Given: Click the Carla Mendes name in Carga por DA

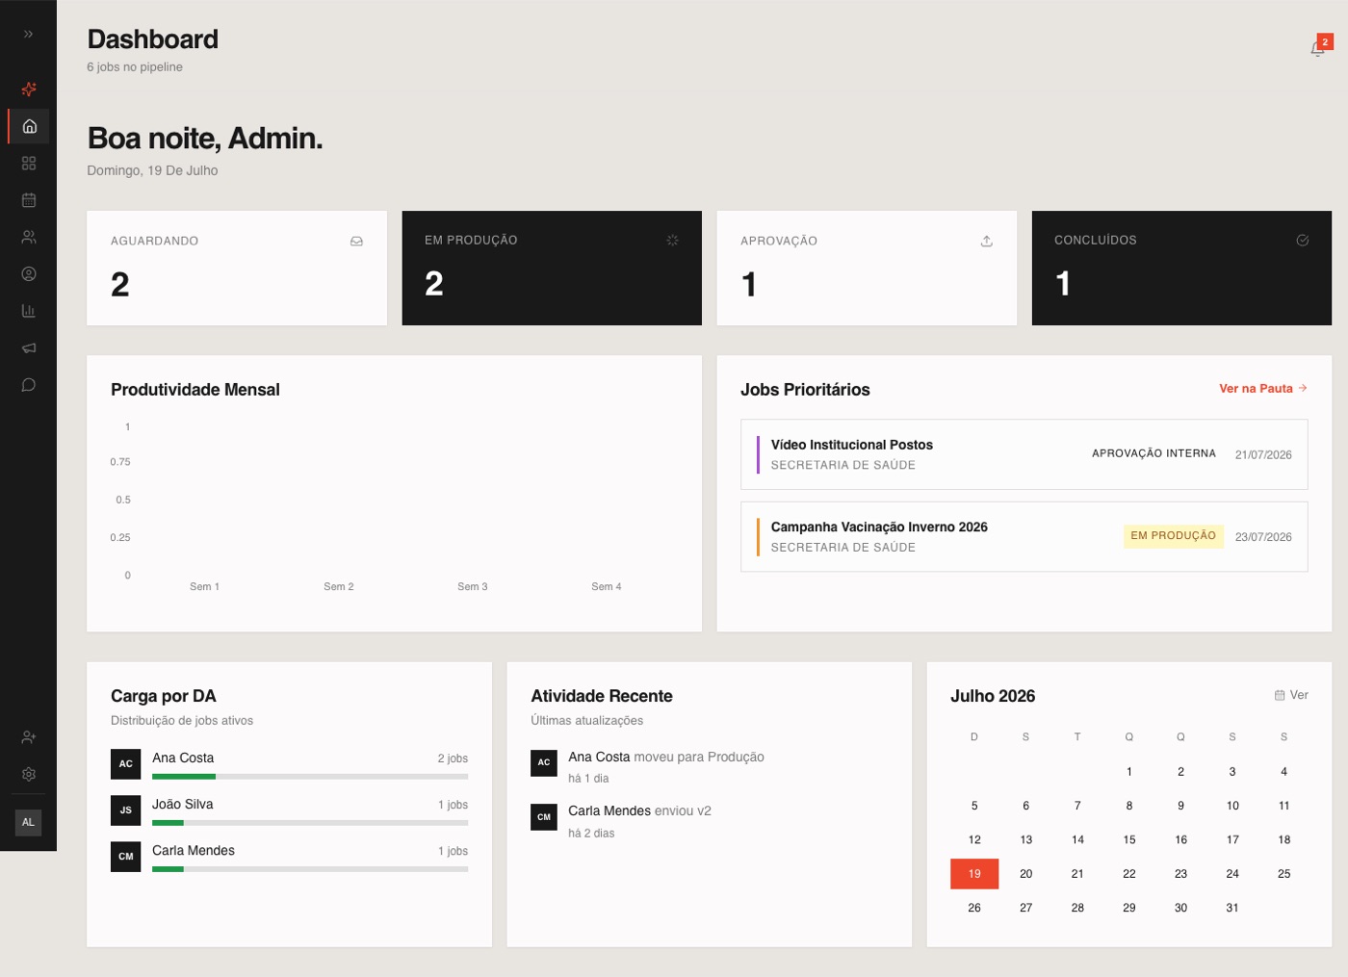Looking at the screenshot, I should pyautogui.click(x=194, y=851).
